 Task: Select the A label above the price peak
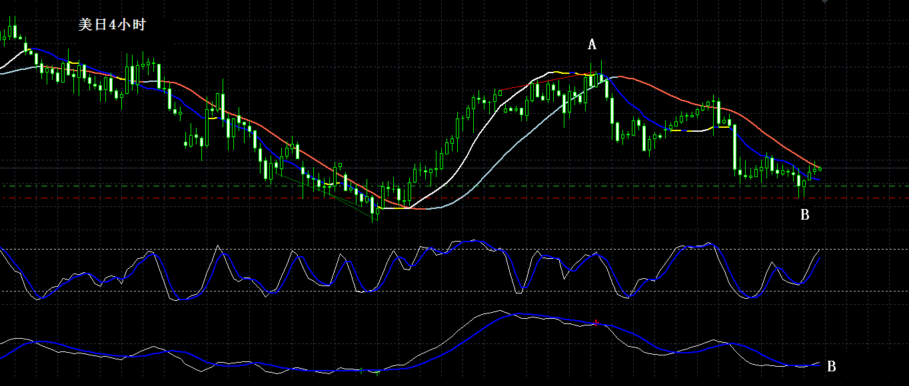click(592, 45)
